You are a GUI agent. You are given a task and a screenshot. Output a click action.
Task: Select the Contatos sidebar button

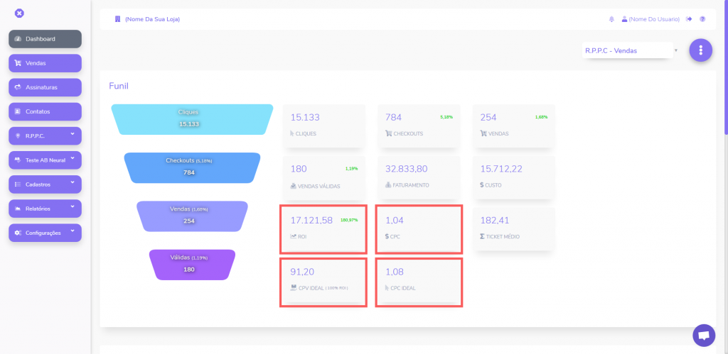[45, 111]
